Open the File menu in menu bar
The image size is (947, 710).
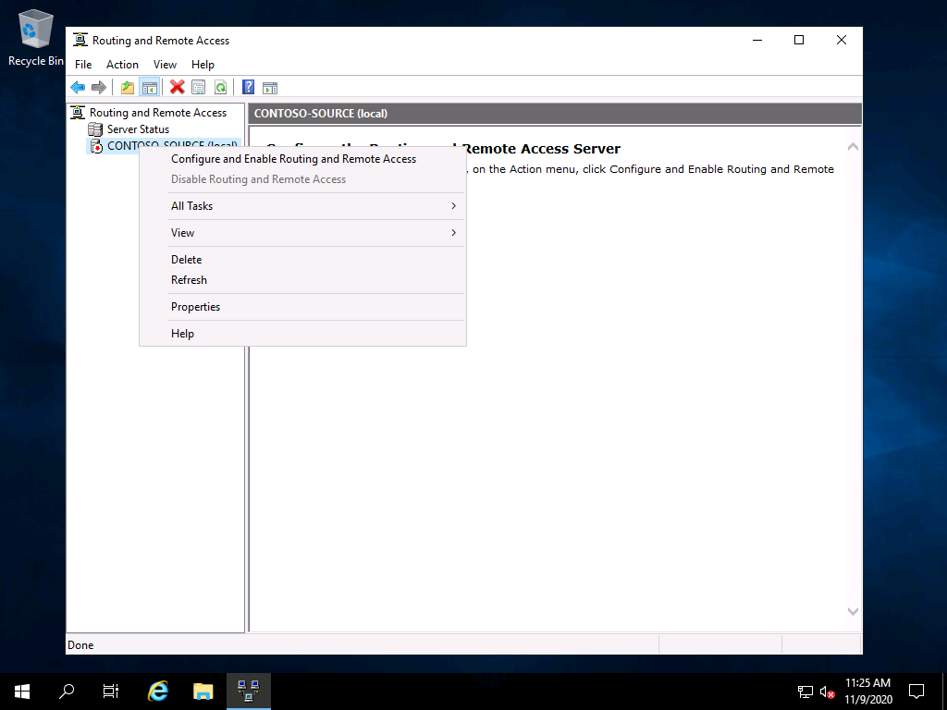click(x=83, y=65)
